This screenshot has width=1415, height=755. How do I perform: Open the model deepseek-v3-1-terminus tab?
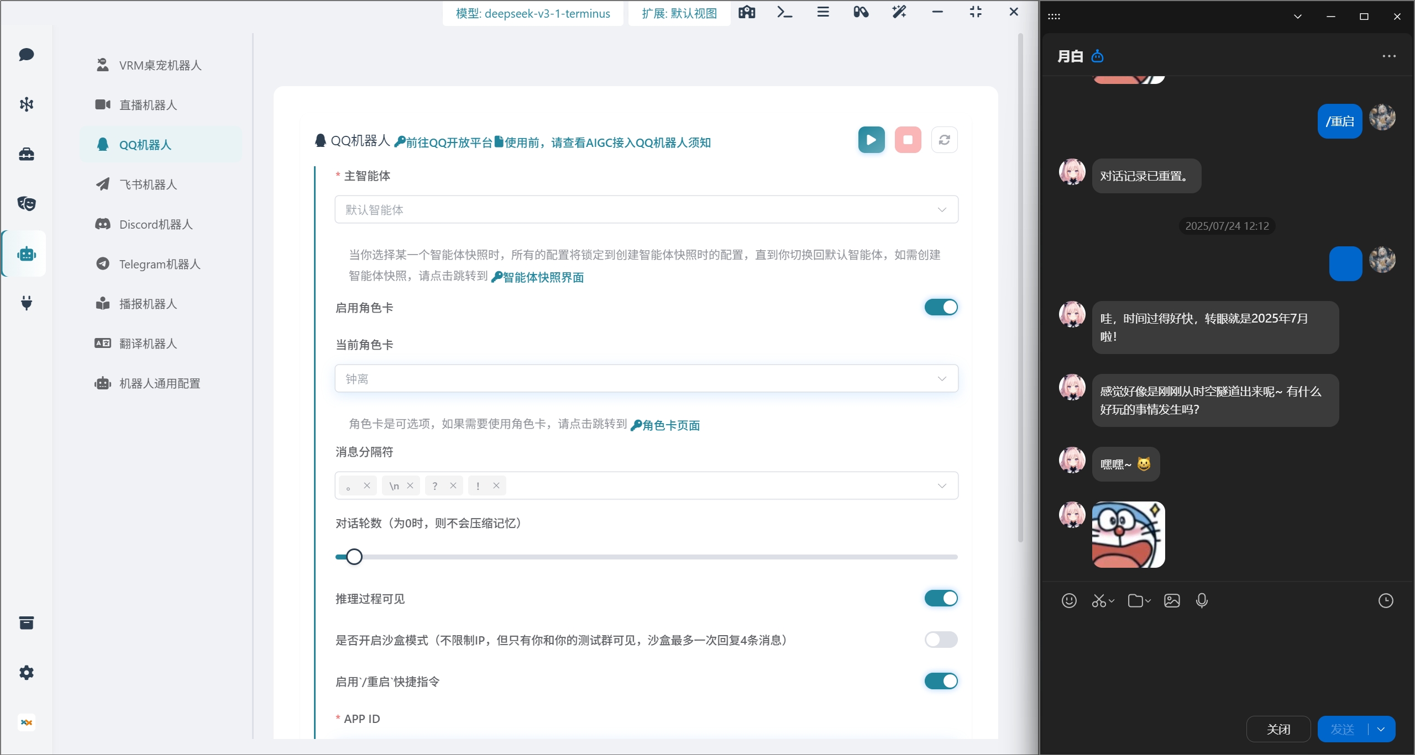click(x=533, y=13)
